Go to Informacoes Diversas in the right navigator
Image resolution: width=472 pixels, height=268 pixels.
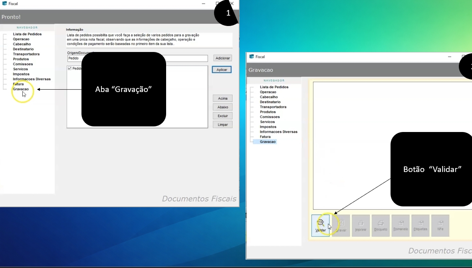[278, 132]
